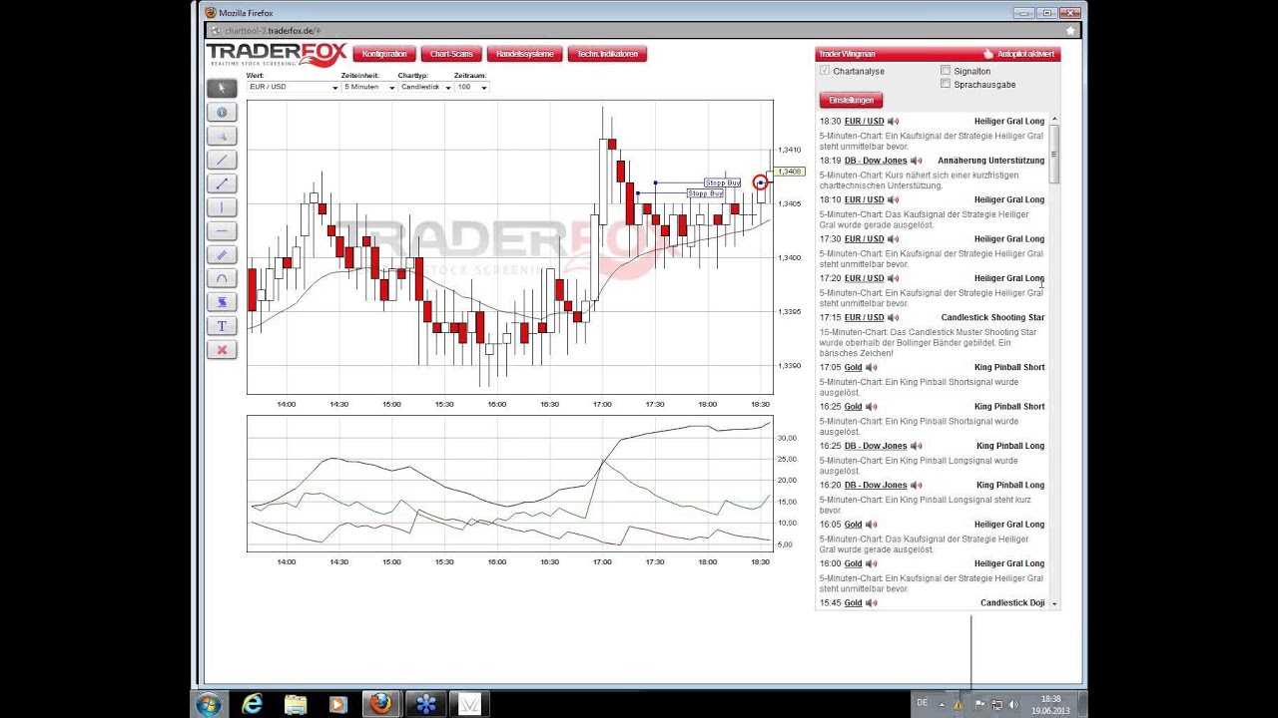
Task: Play the speaker for 18:19 DB - Dow Jones
Action: click(917, 161)
